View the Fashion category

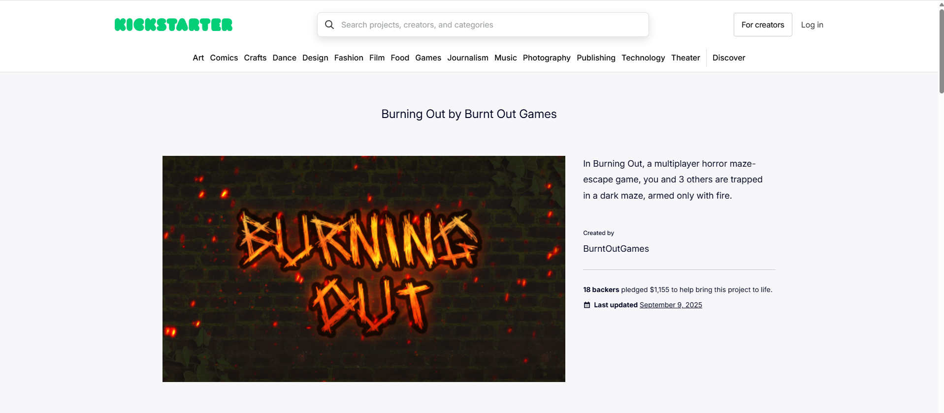click(349, 58)
